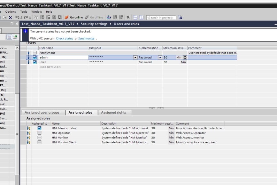Click the admin session timeout spinner arrows
The height and width of the screenshot is (185, 277).
[x=185, y=57]
